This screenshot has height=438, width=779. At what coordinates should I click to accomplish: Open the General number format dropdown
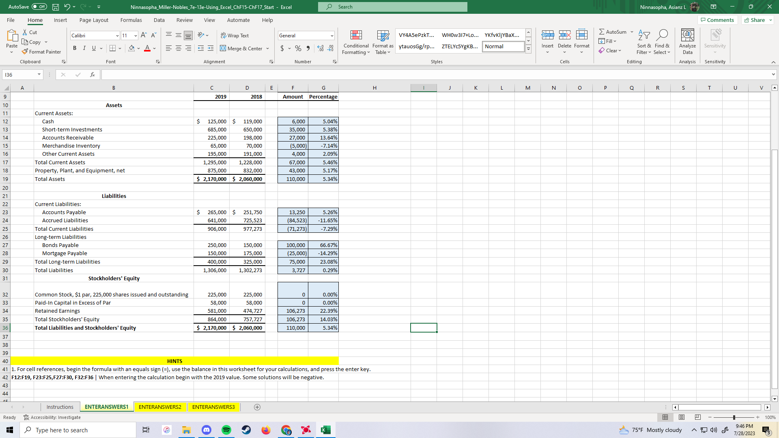332,36
